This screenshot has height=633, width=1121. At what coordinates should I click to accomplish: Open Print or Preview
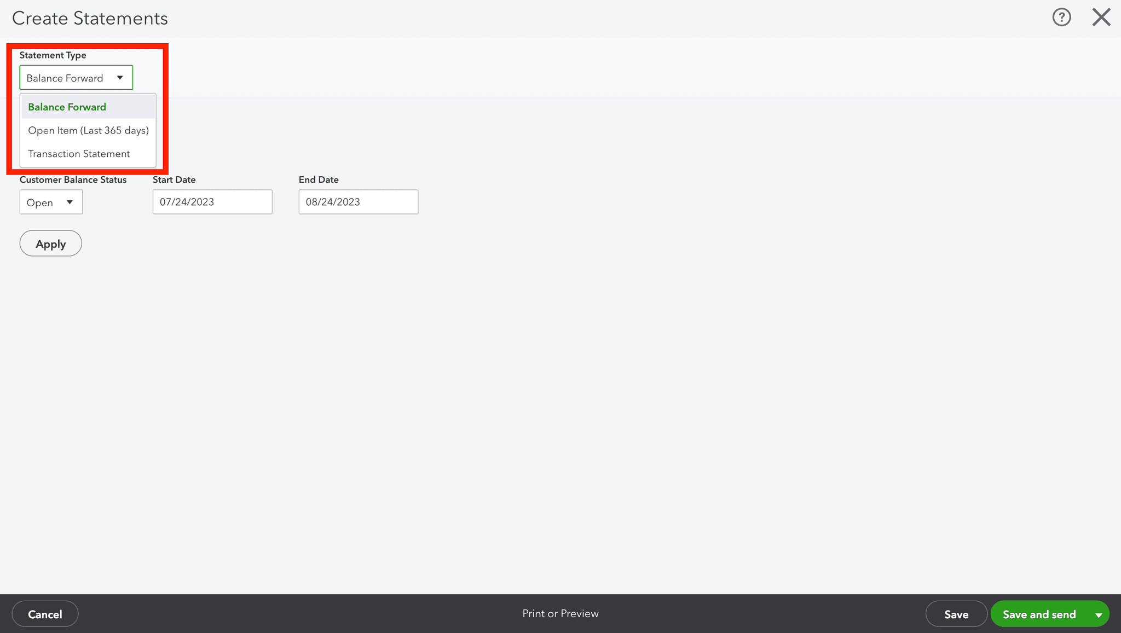[x=560, y=613]
